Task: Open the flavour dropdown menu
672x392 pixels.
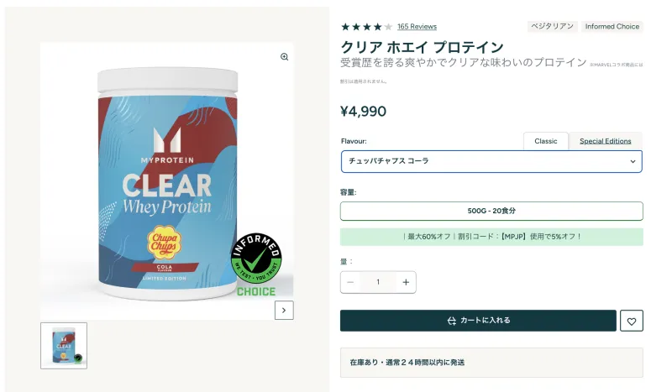Action: (491, 161)
